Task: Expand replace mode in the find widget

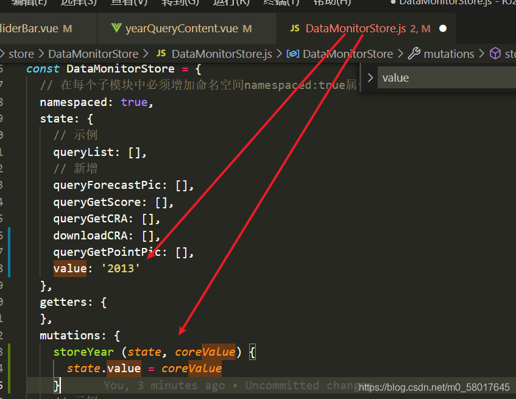Action: [x=369, y=78]
